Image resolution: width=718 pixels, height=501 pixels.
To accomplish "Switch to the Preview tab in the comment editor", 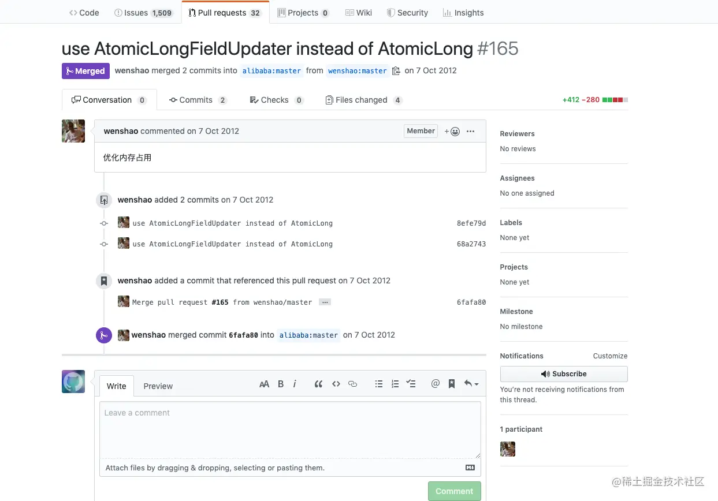I will [158, 386].
